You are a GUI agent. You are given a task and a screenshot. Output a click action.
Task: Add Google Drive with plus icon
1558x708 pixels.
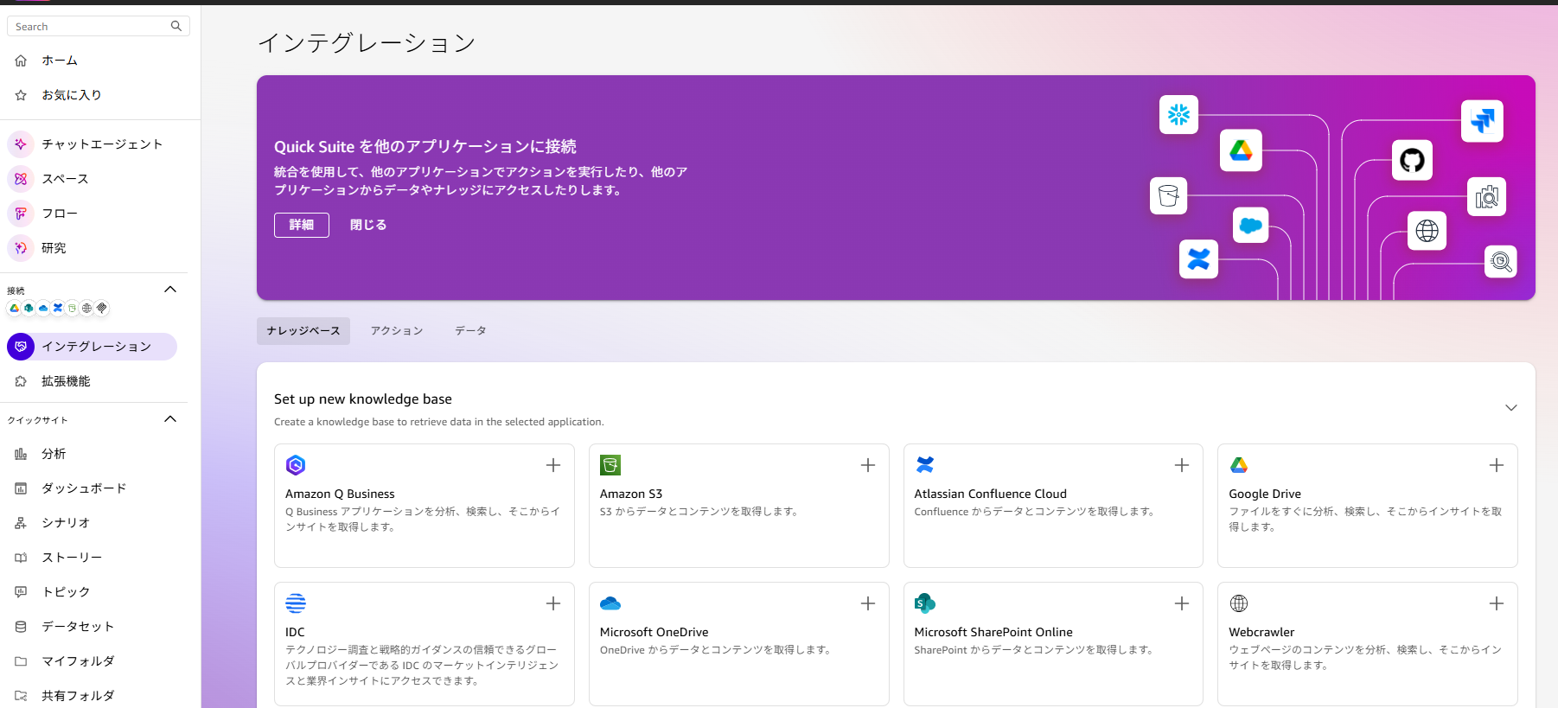point(1497,465)
